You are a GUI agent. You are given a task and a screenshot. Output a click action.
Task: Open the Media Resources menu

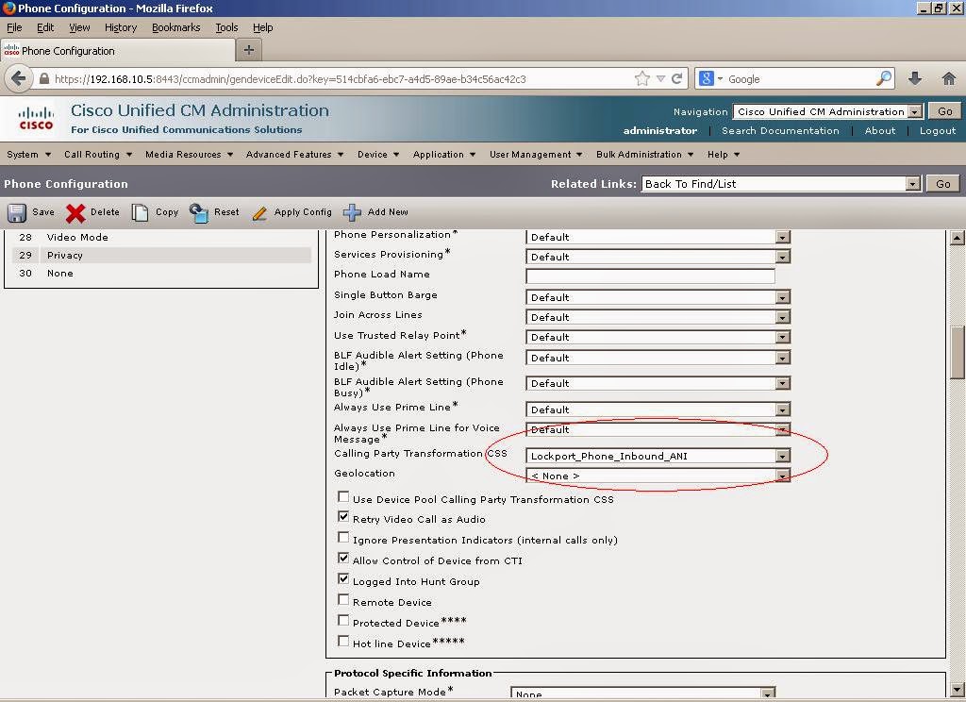(x=189, y=154)
